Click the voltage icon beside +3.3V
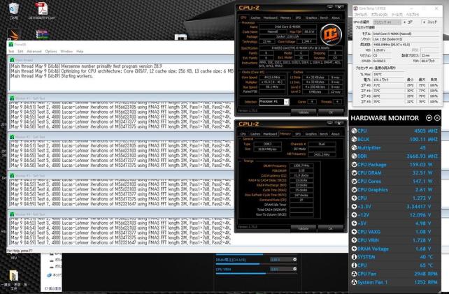Image resolution: width=449 pixels, height=294 pixels. click(x=354, y=207)
